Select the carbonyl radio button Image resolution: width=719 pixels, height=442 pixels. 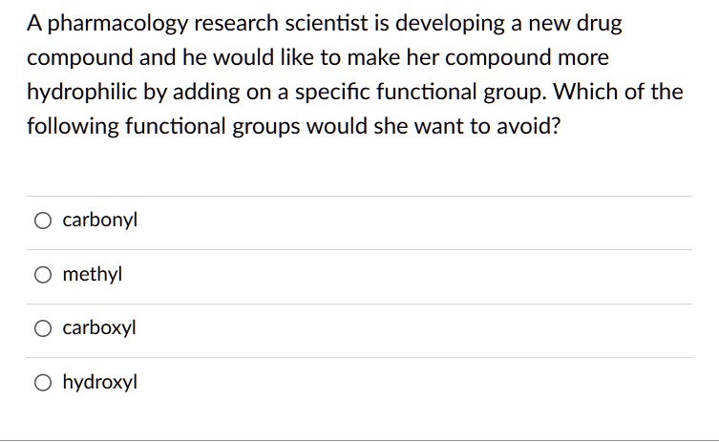coord(44,221)
